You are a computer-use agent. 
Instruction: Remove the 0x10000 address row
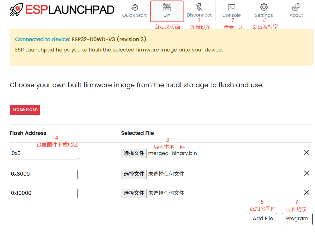pyautogui.click(x=306, y=192)
